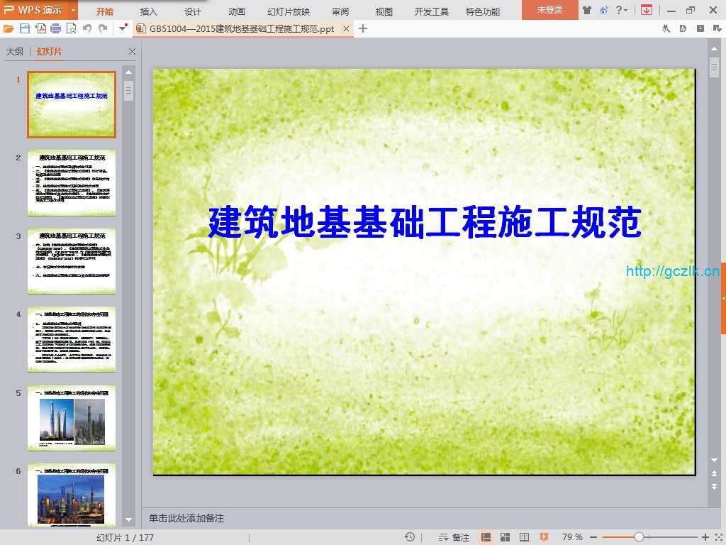
Task: Toggle normal view button in status bar
Action: 486,537
